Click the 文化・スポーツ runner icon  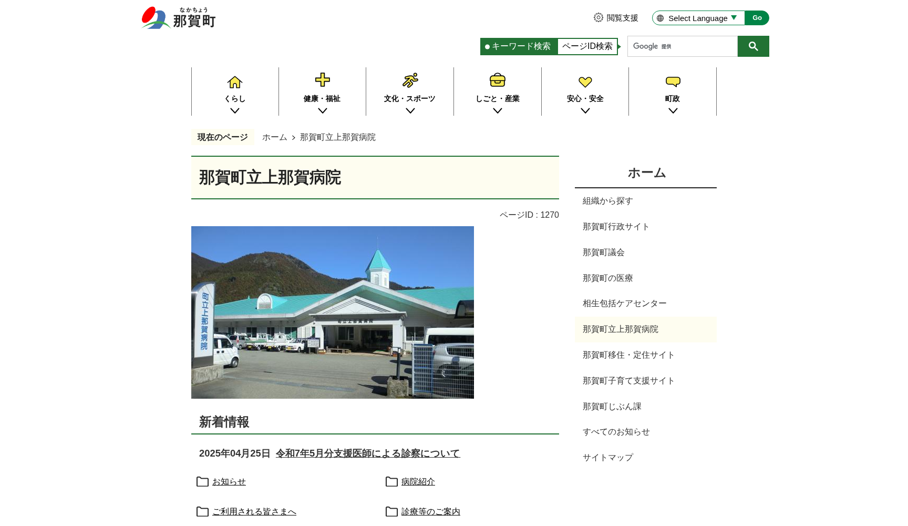(410, 79)
